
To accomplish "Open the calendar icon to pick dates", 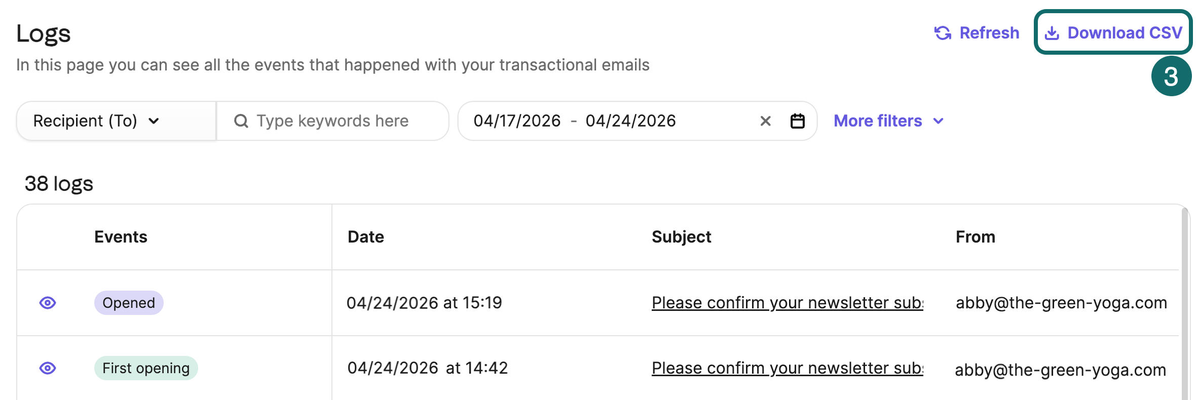I will coord(797,121).
